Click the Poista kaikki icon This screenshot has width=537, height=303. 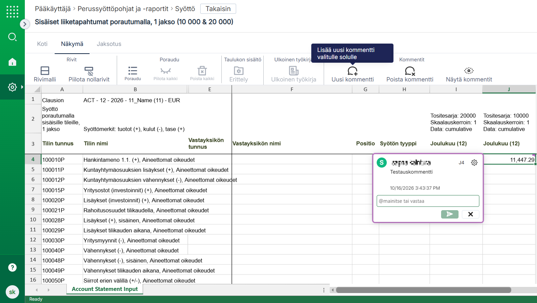tap(202, 73)
